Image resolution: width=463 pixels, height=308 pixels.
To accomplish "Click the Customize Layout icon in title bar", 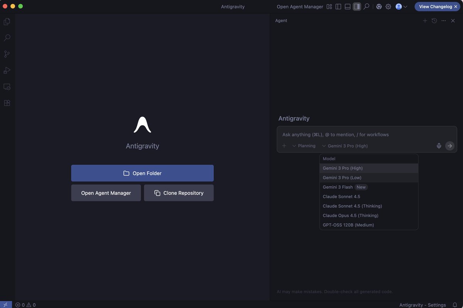I will point(329,7).
